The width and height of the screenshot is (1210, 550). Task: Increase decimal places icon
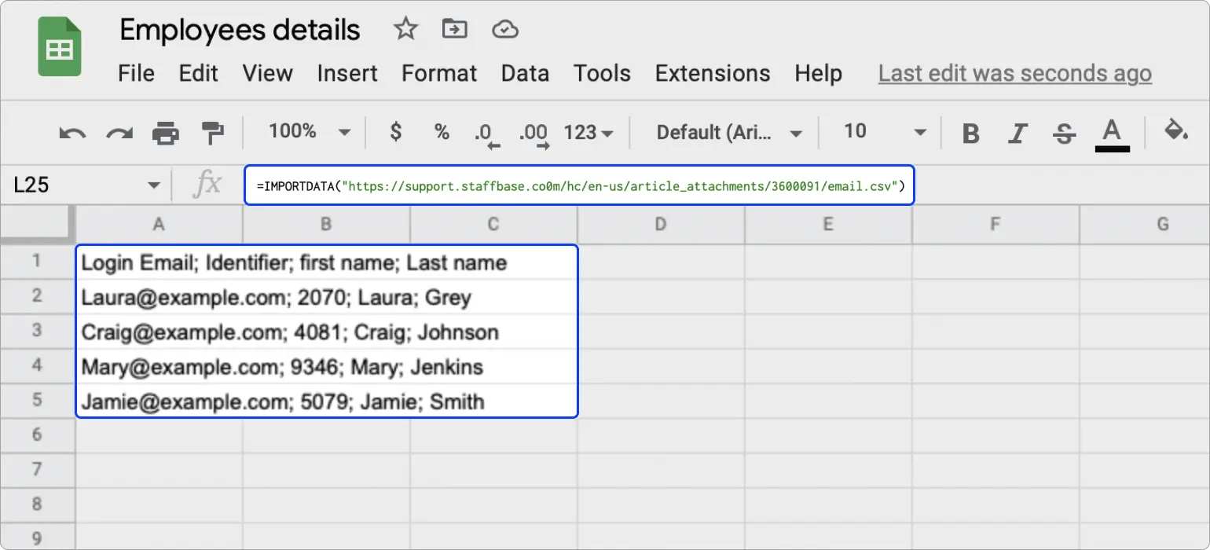[533, 135]
